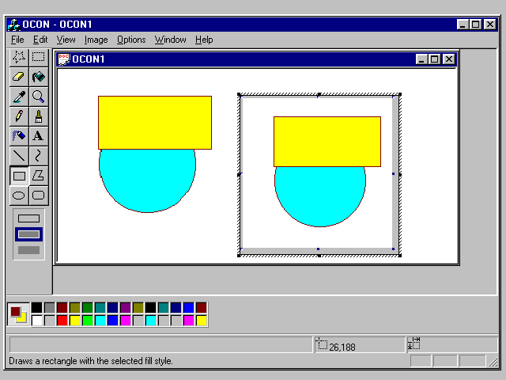Set outlined-with-fill style option

click(29, 234)
